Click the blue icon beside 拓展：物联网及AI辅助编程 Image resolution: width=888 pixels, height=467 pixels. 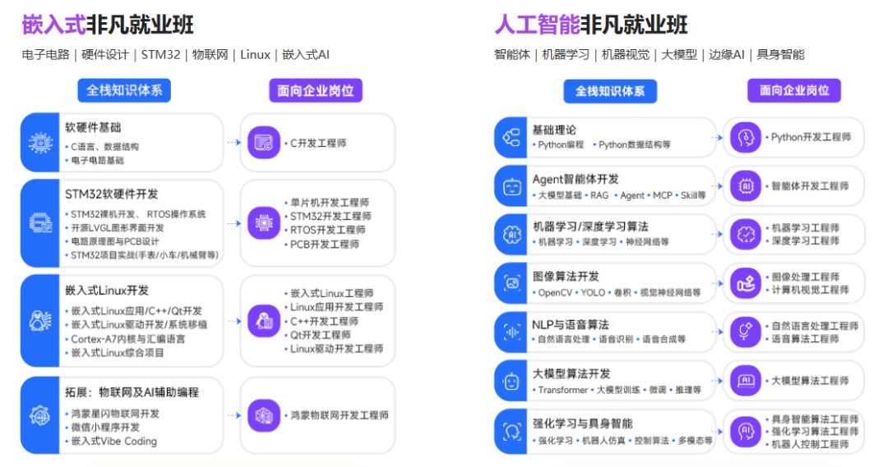[x=40, y=415]
